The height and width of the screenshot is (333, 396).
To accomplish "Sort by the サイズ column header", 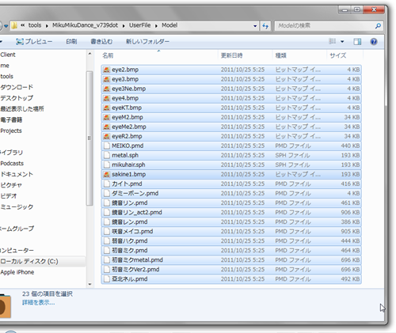I will point(345,55).
